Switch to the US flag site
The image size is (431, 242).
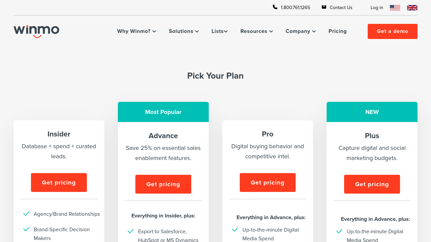pos(395,8)
